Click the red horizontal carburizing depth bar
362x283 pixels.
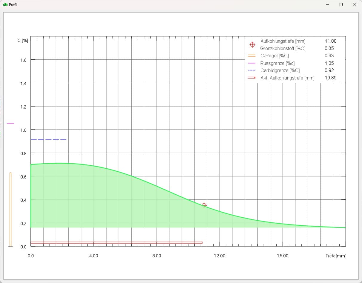pyautogui.click(x=116, y=242)
